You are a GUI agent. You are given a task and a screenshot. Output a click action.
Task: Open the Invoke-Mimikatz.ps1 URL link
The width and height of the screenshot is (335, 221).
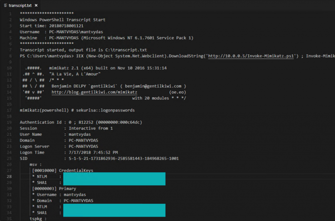pyautogui.click(x=251, y=56)
